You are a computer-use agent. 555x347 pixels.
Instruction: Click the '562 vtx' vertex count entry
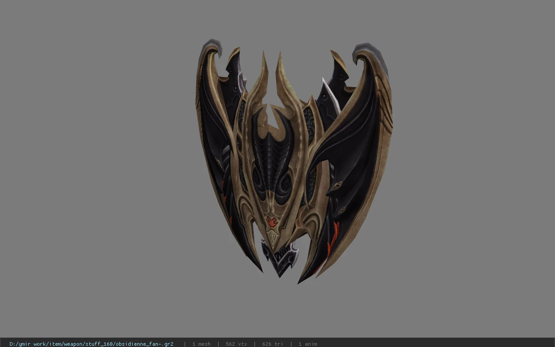[236, 344]
